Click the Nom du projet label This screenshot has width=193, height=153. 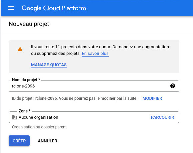pyautogui.click(x=26, y=80)
